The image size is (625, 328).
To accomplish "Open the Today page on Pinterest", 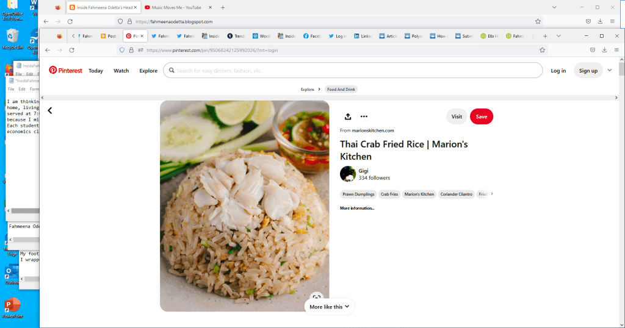I will (x=96, y=71).
